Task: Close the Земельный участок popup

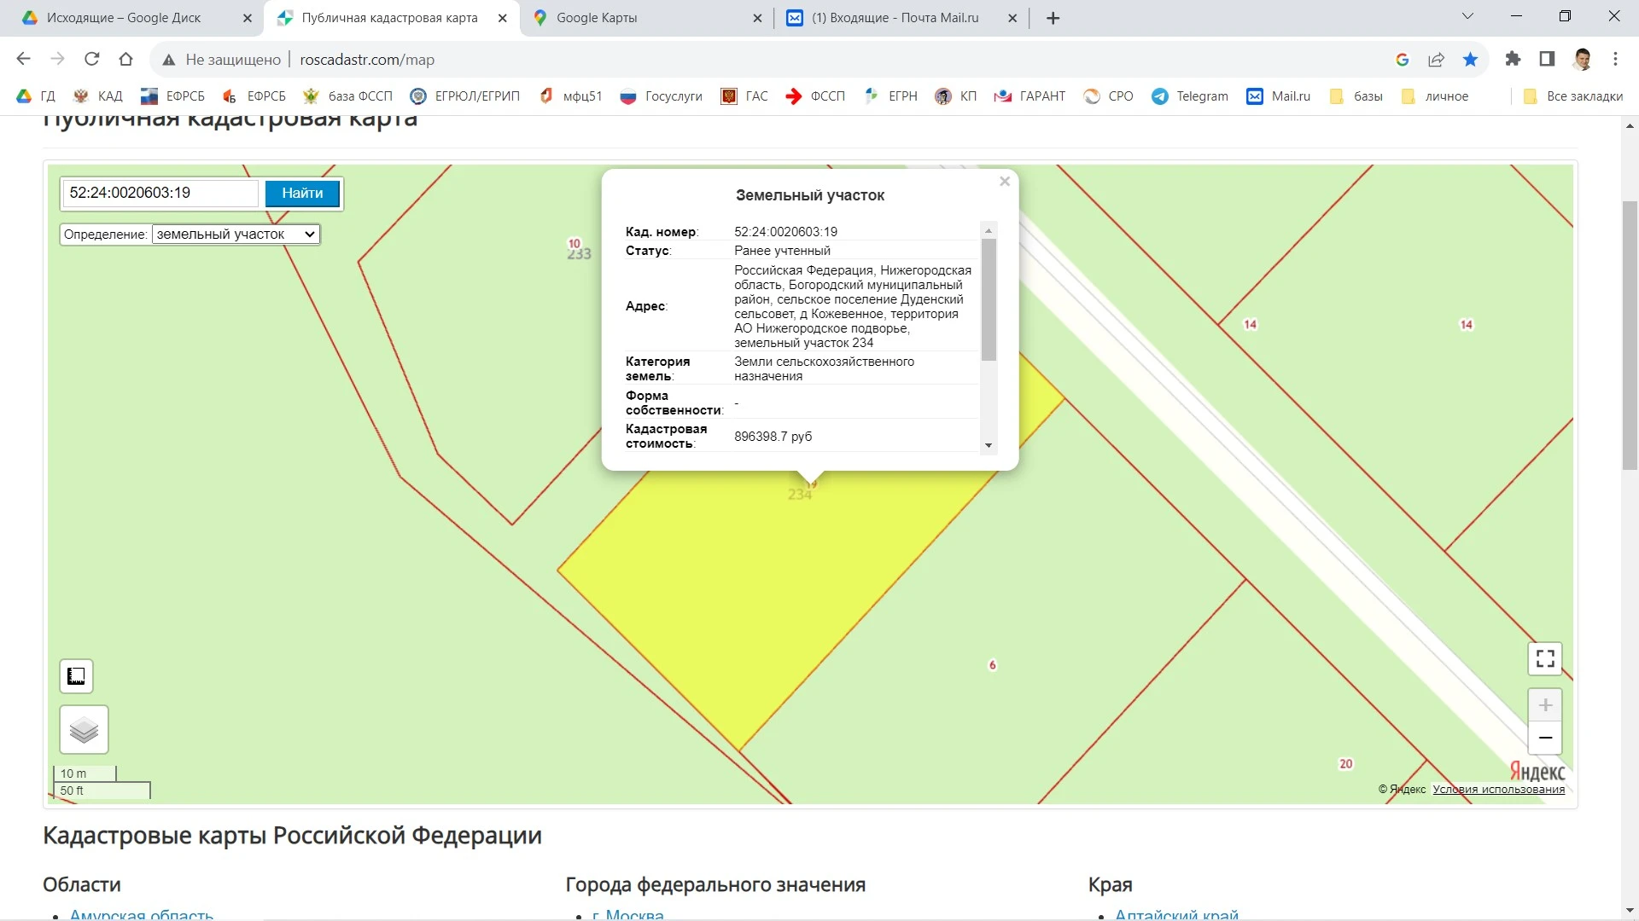Action: click(x=1005, y=182)
